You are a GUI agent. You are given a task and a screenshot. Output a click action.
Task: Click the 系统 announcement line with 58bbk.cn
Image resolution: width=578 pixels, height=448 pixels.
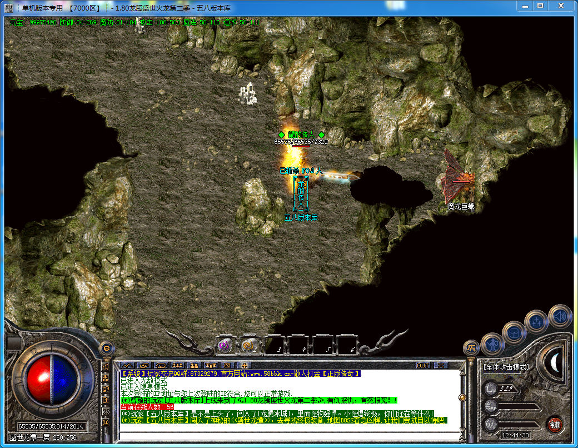240,374
